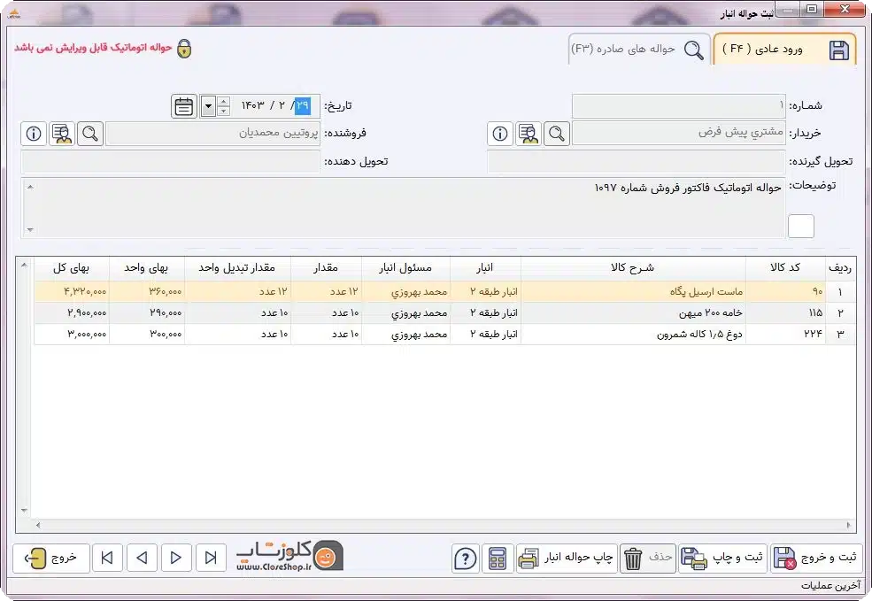
Task: Search buyer with magnifier icon
Action: click(x=557, y=134)
